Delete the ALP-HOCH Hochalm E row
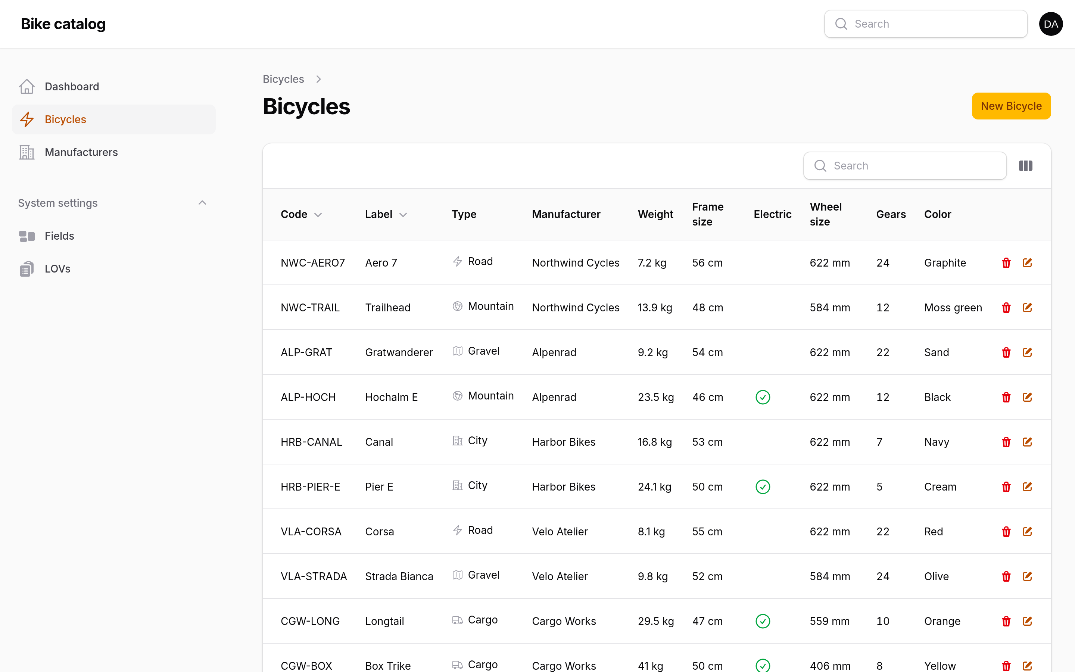Image resolution: width=1075 pixels, height=672 pixels. [1006, 397]
